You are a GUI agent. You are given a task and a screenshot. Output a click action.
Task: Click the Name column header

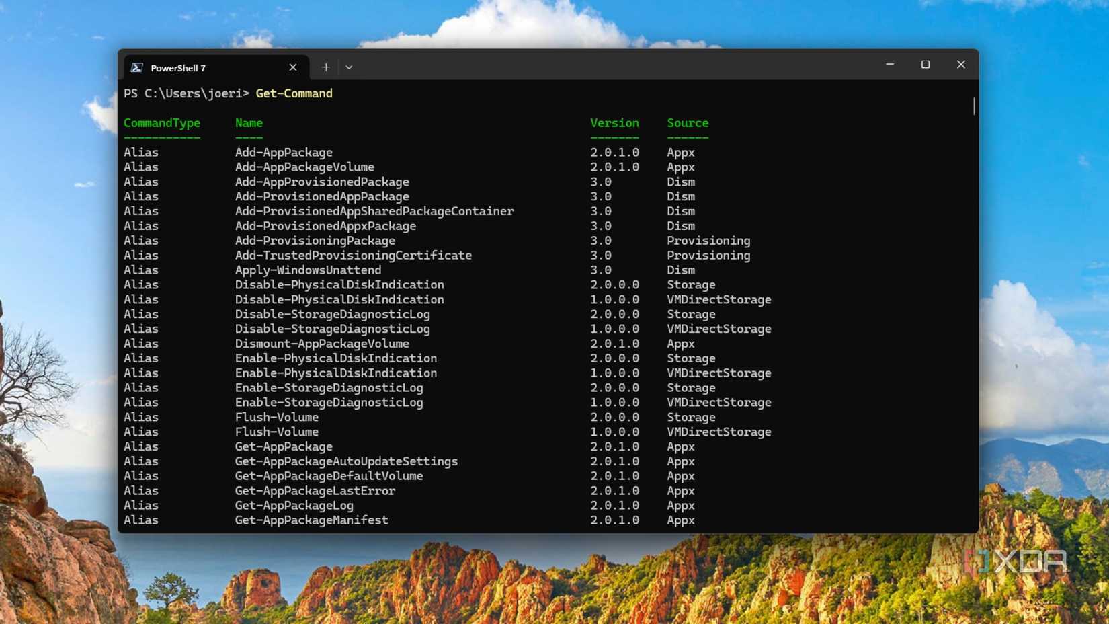click(x=249, y=123)
